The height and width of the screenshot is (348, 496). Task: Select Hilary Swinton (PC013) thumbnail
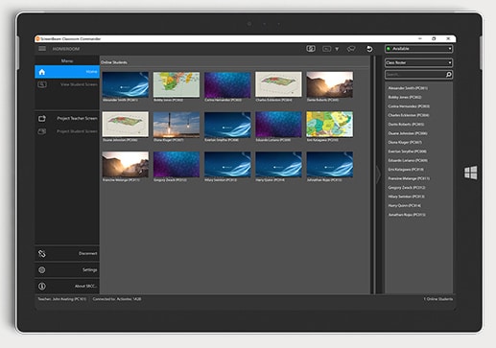point(227,164)
